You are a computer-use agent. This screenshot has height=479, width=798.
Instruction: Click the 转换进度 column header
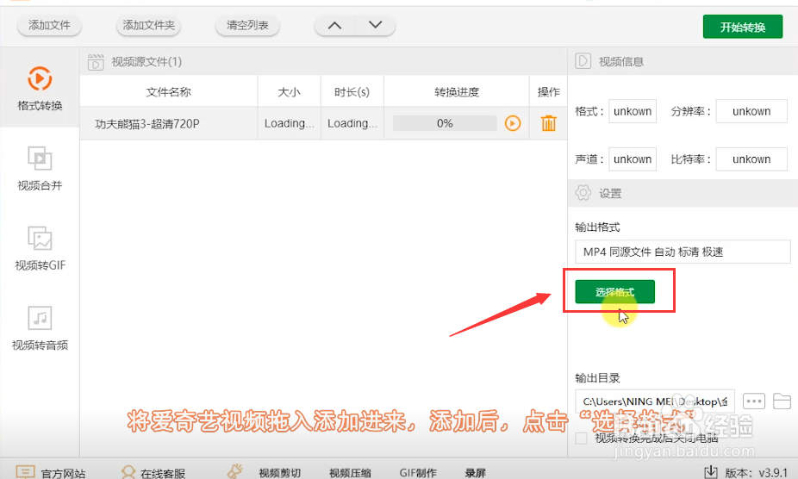tap(457, 92)
